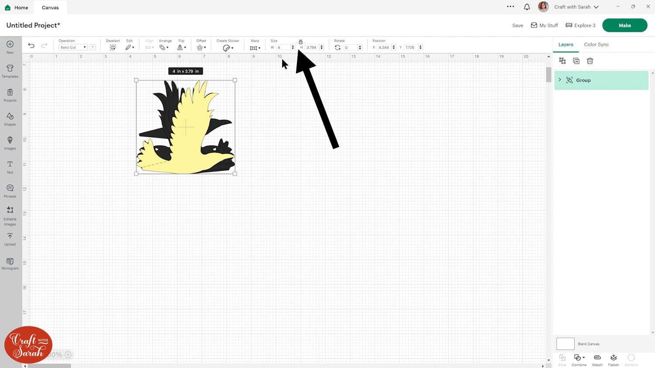Click the Deselect icon
The image size is (655, 368).
[113, 47]
